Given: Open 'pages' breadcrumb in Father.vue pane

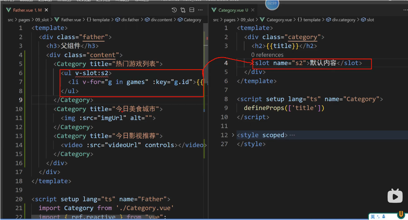Looking at the screenshot, I should [x=24, y=20].
